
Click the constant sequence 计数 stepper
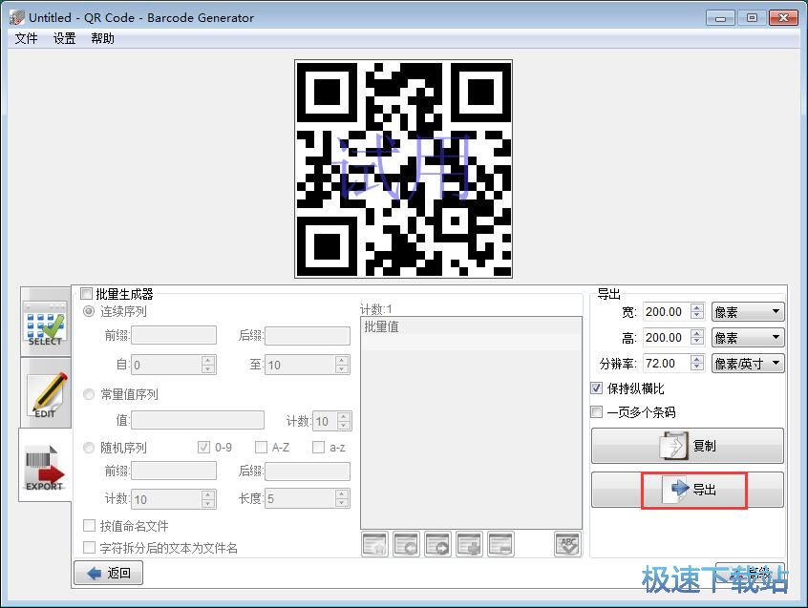(x=344, y=421)
